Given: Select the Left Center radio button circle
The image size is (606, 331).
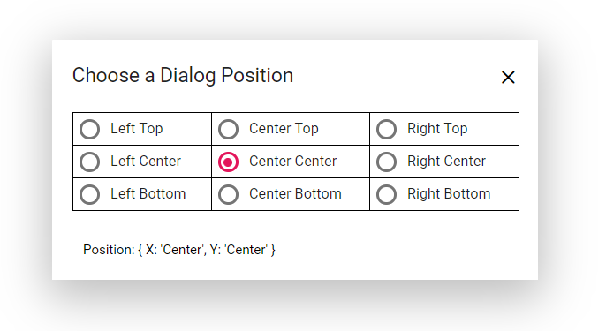Looking at the screenshot, I should tap(90, 162).
